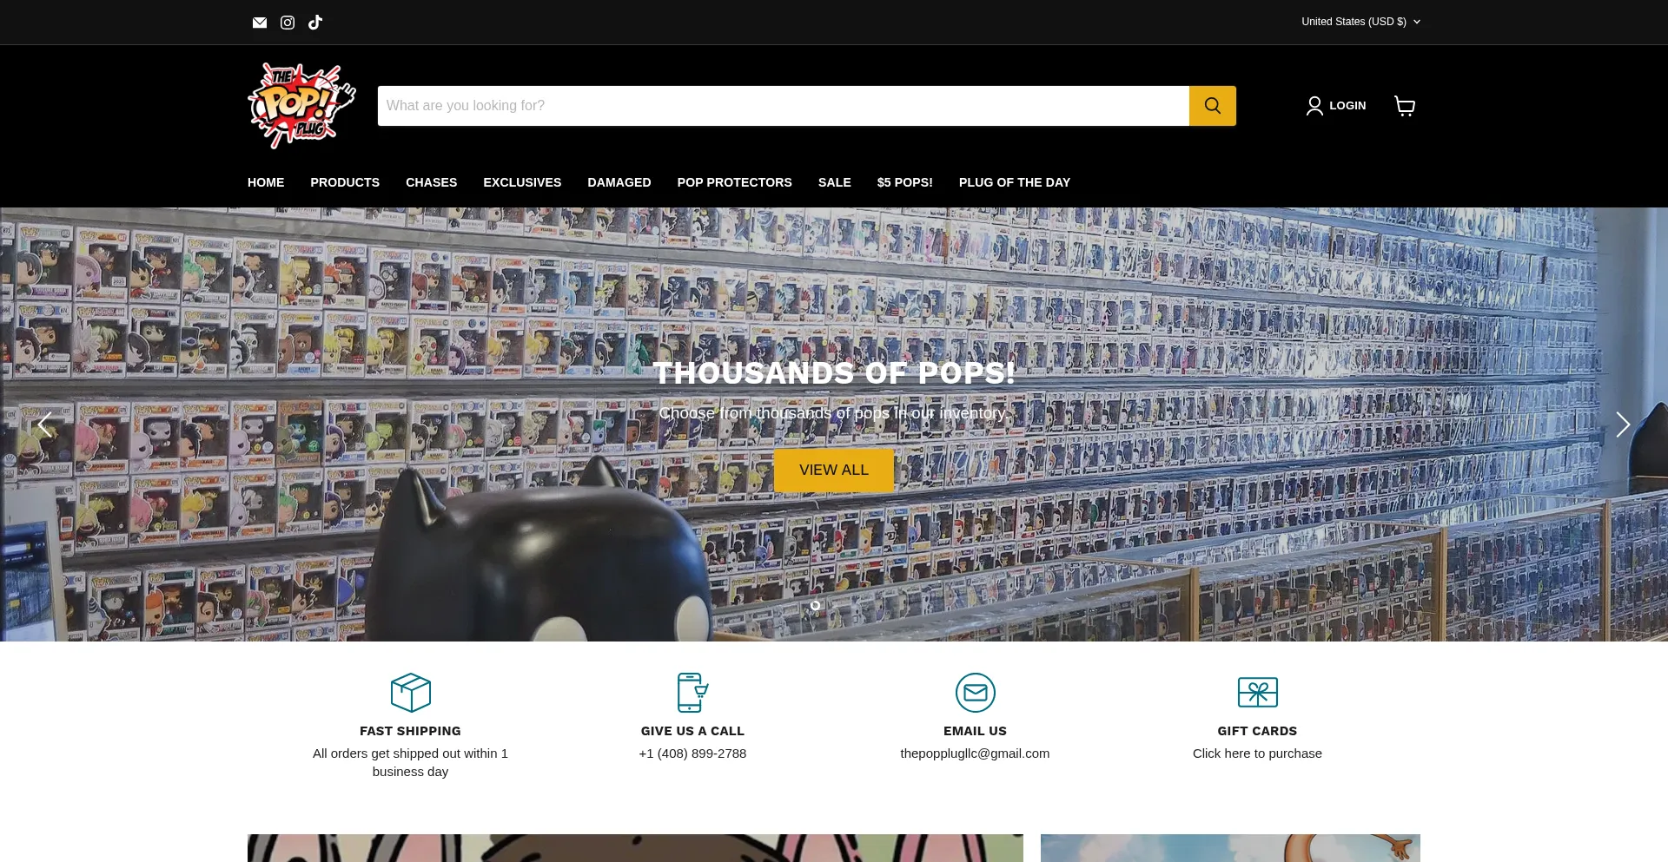Image resolution: width=1668 pixels, height=862 pixels.
Task: Open the Instagram social icon
Action: tap(288, 23)
